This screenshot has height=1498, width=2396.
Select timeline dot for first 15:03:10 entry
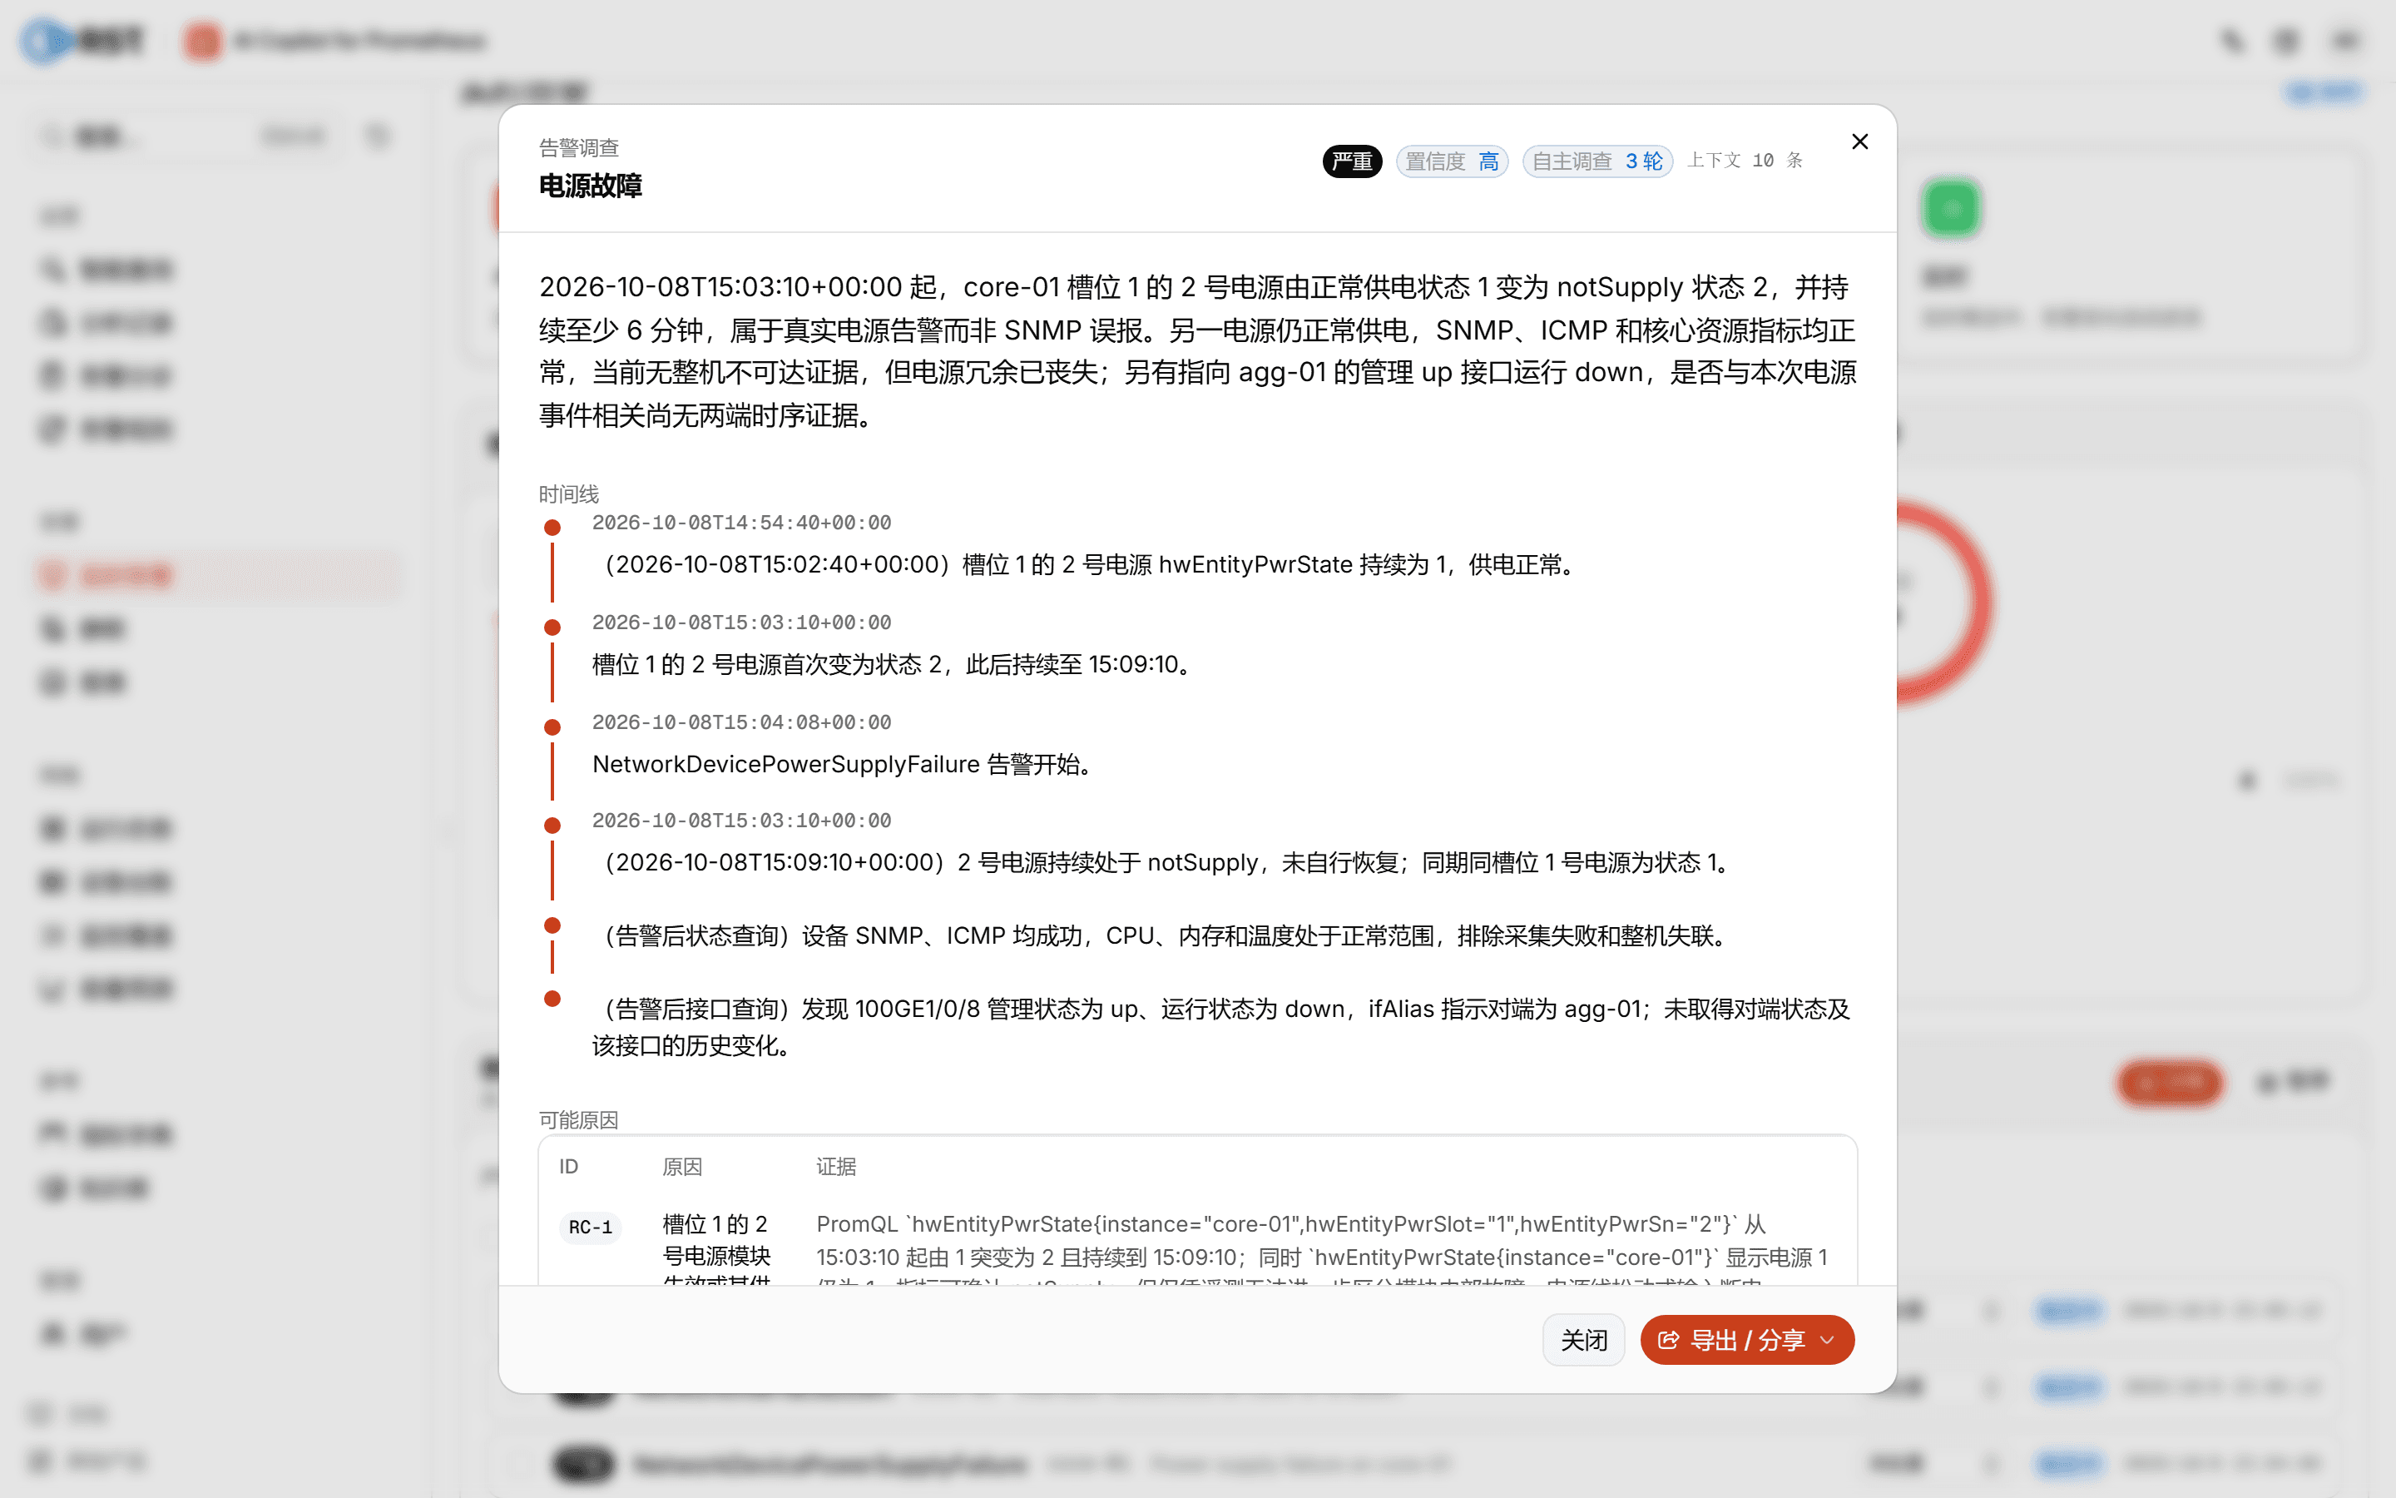tap(552, 627)
